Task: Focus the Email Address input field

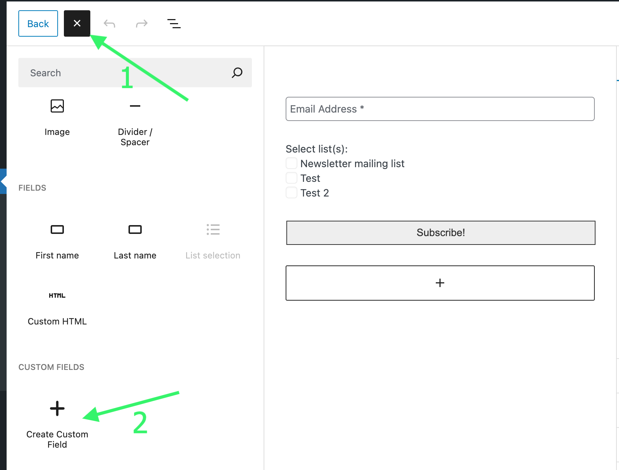Action: click(x=440, y=109)
